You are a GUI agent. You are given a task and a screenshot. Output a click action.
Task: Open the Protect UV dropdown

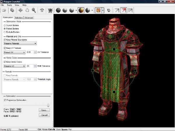pos(15,52)
